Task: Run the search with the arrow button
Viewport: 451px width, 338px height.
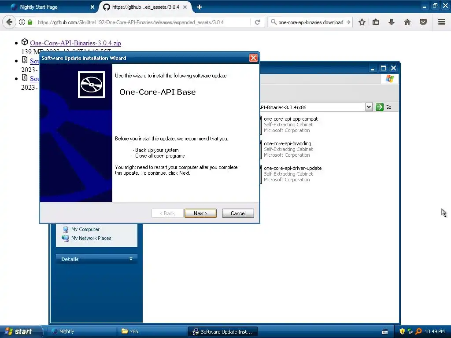Action: (x=348, y=22)
